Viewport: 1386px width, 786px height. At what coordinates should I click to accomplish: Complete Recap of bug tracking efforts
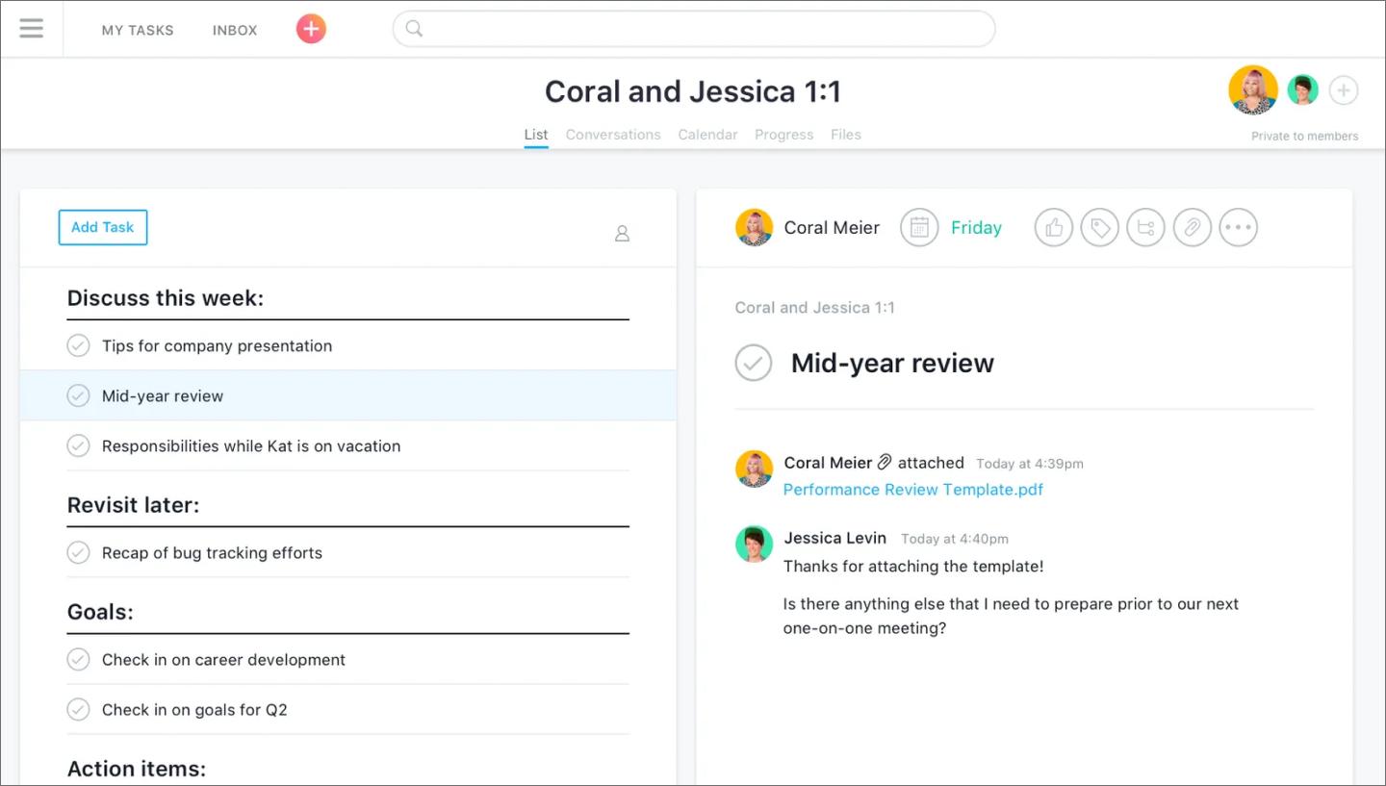pos(78,552)
